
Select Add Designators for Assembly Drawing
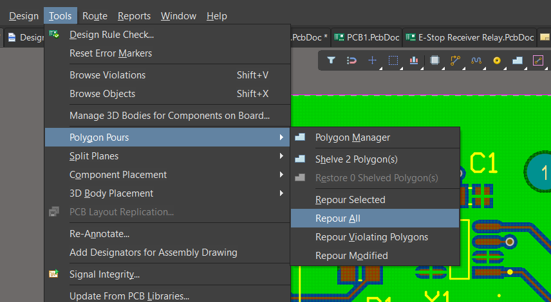(x=167, y=252)
